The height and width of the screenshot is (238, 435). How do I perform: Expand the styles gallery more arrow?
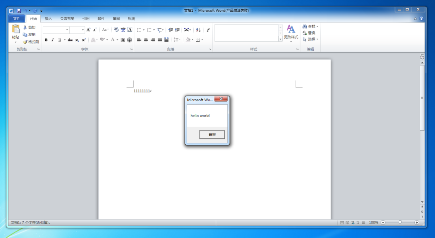[280, 39]
